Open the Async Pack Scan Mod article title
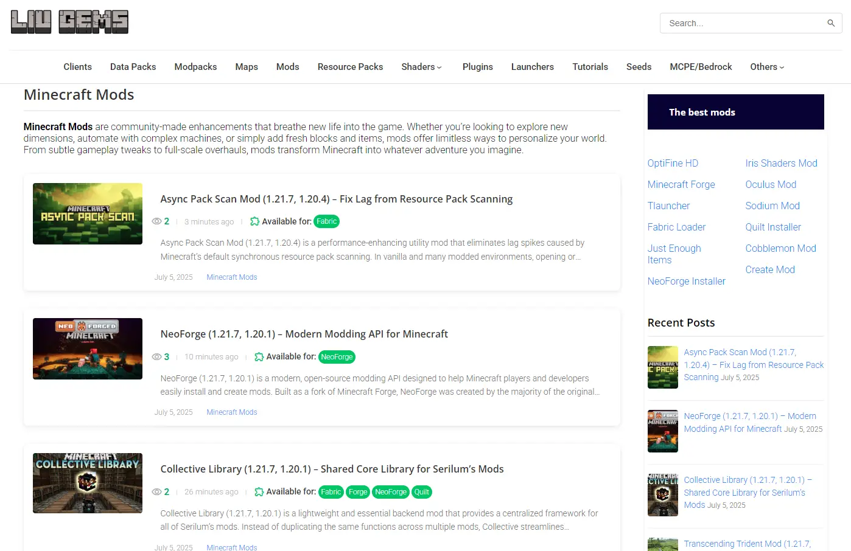Screen dimensions: 851x551 pyautogui.click(x=337, y=199)
